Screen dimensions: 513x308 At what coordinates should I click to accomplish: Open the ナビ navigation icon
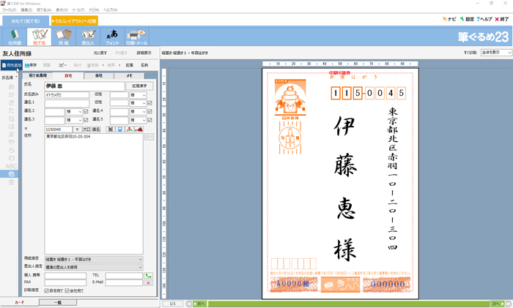pos(449,19)
